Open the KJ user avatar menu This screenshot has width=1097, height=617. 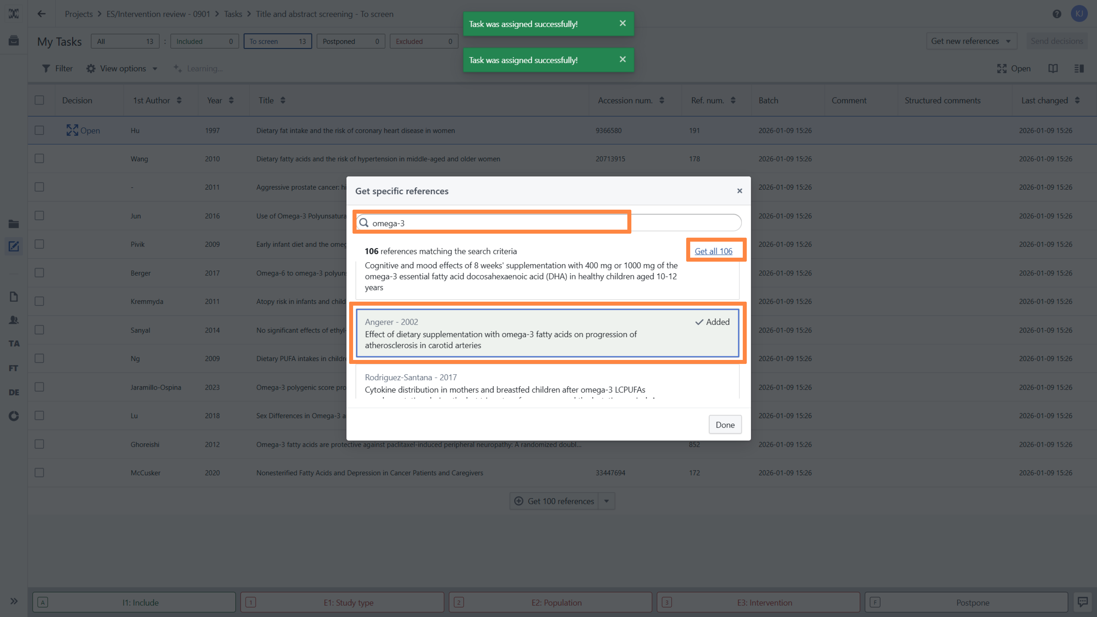(1079, 14)
